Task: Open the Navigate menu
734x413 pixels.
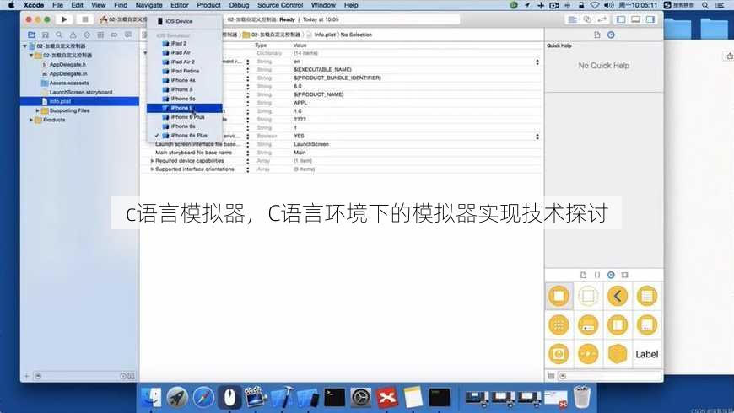Action: 148,5
